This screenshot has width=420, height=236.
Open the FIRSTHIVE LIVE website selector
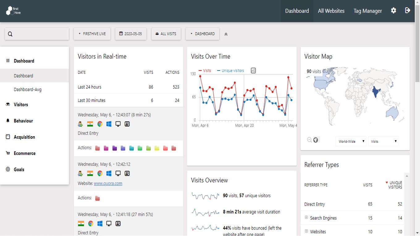(92, 34)
